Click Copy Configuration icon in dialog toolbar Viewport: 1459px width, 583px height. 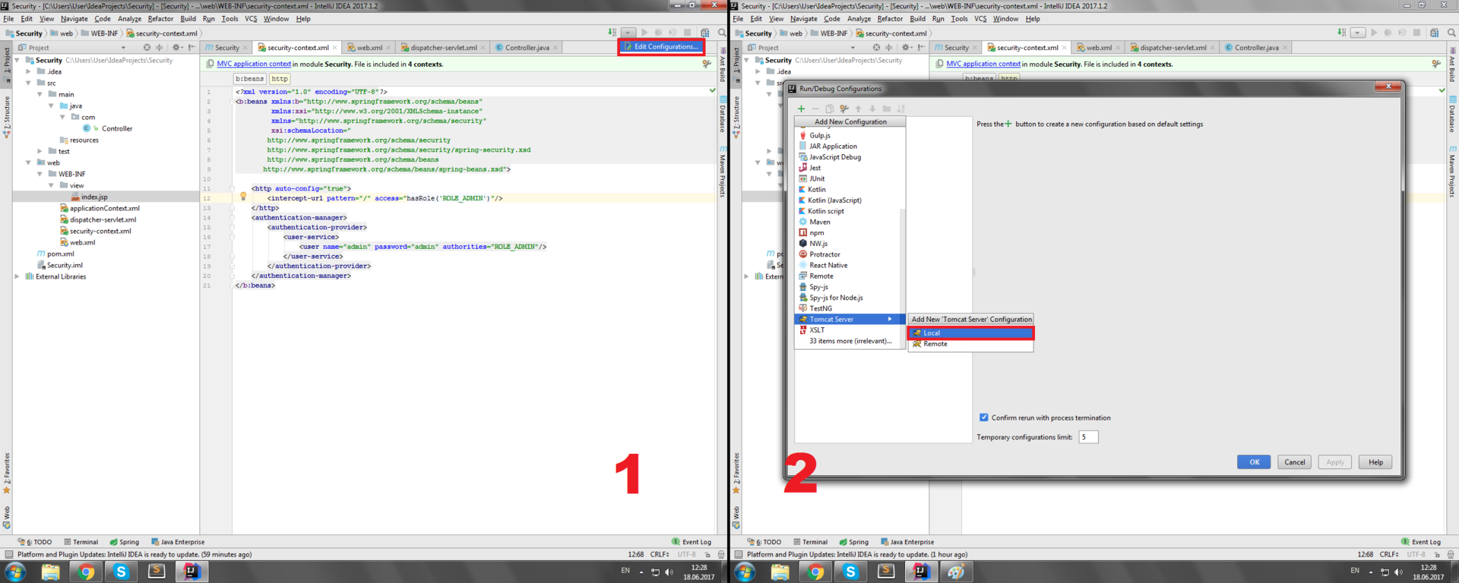830,109
